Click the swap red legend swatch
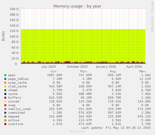Screen dimensions: 155x135 [x=5, y=105]
